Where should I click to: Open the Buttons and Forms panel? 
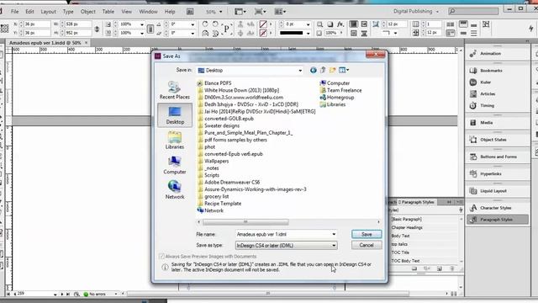click(497, 157)
